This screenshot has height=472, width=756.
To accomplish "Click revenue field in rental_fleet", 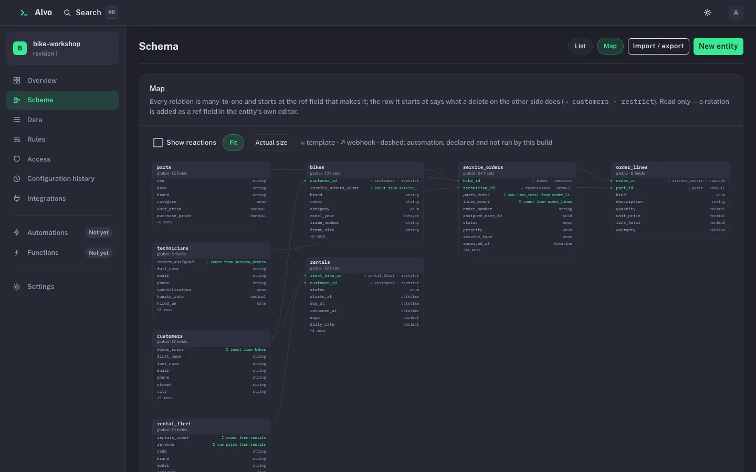I will click(x=212, y=445).
